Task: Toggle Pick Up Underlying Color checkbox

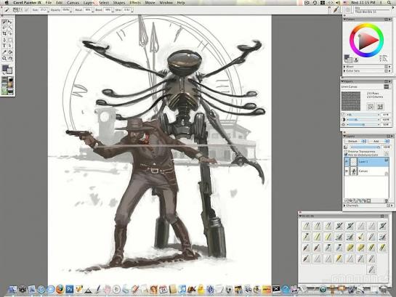Action: coord(346,155)
